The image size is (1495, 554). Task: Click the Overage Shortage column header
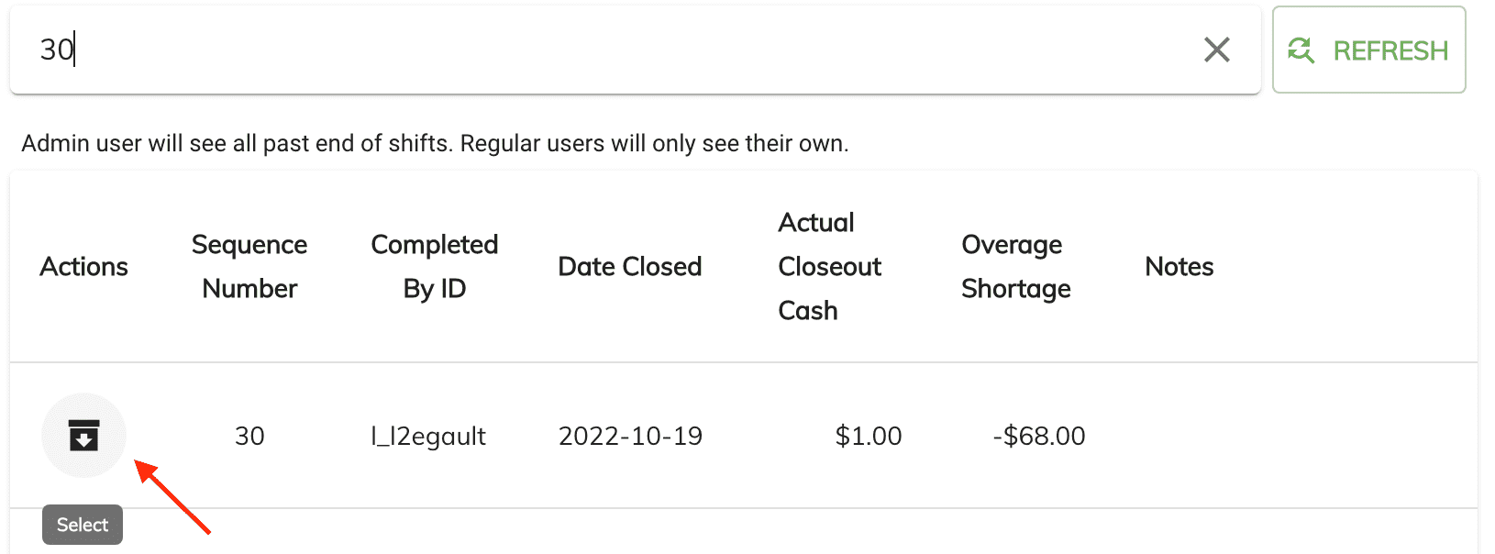[1014, 267]
